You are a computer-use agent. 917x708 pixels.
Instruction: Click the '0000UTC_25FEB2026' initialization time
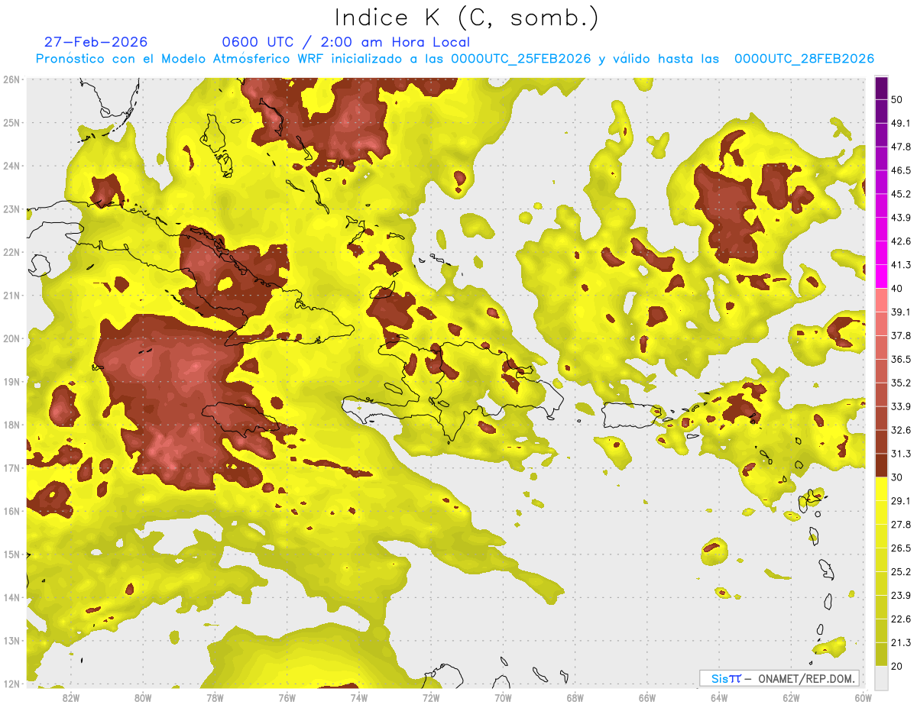click(x=521, y=59)
